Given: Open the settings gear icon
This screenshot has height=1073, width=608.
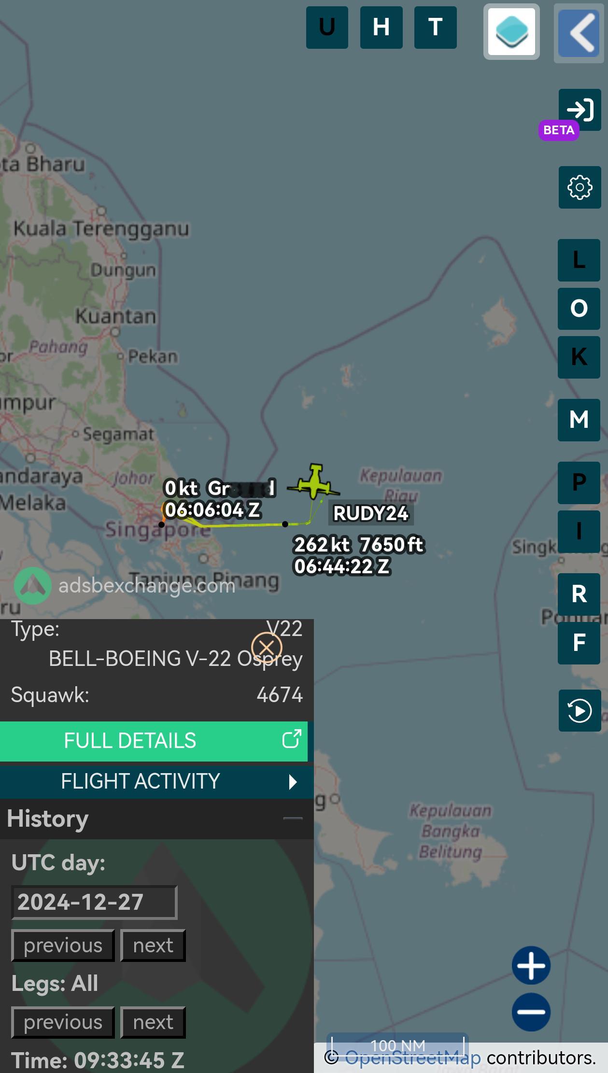Looking at the screenshot, I should [580, 187].
